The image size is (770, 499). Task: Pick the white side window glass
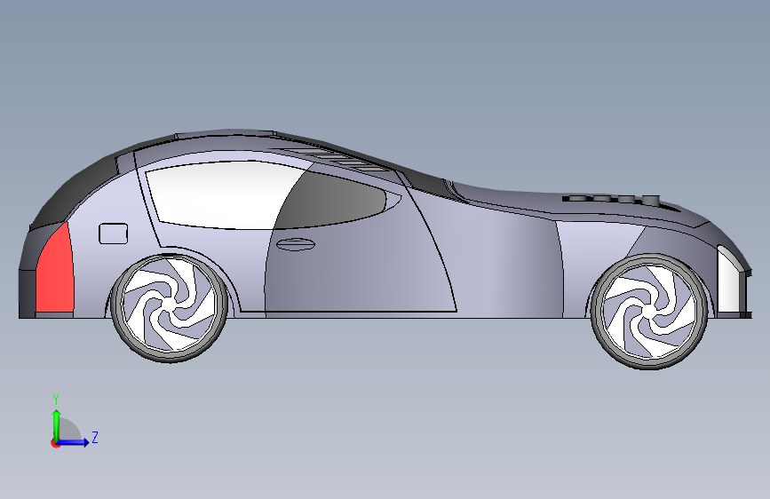click(221, 195)
